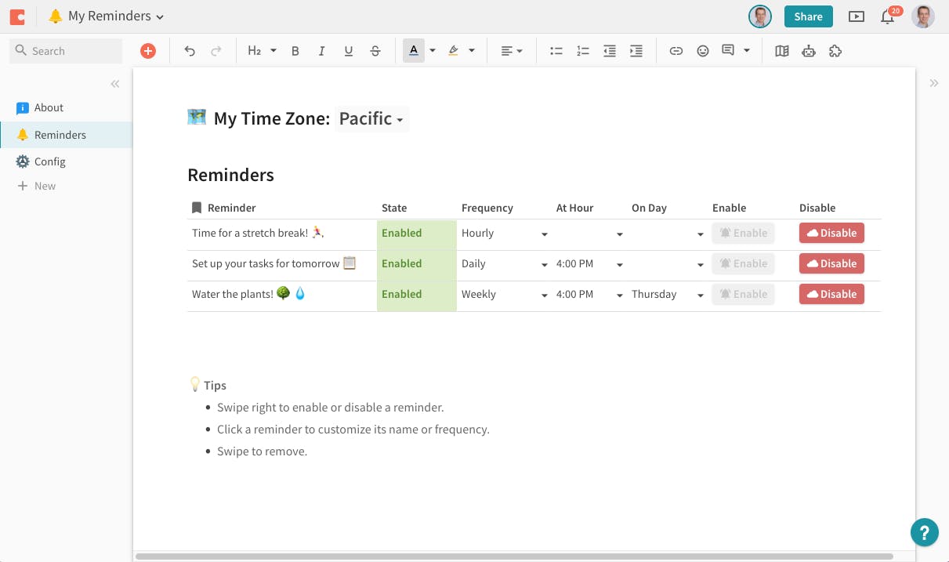Viewport: 949px width, 562px height.
Task: Open the highlight color dropdown arrow
Action: pos(472,51)
